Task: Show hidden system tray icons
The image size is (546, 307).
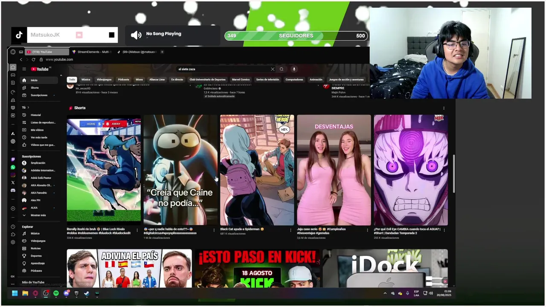Action: point(385,293)
